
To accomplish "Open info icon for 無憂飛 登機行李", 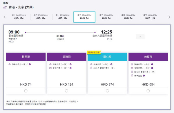I will [152, 68].
